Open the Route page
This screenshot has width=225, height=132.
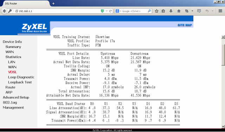point(10,87)
